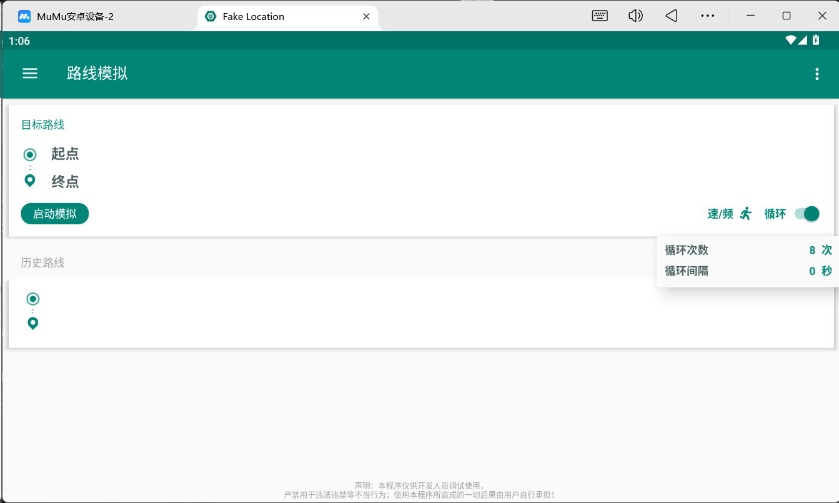Expand the emulator more options ellipsis

click(707, 16)
